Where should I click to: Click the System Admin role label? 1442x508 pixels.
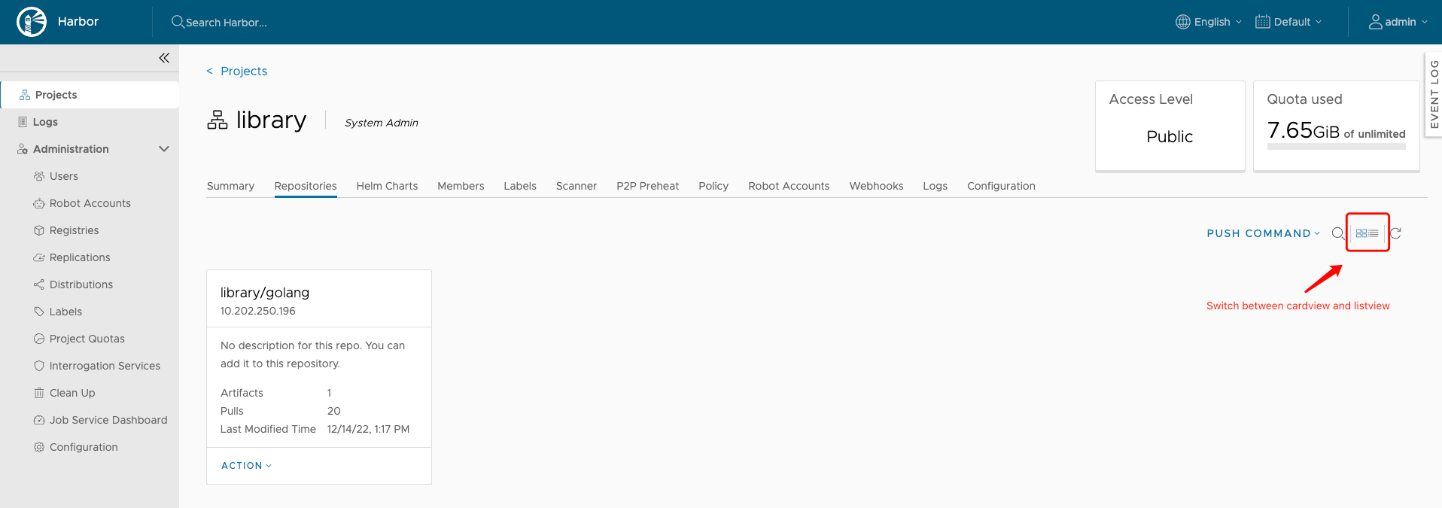pyautogui.click(x=382, y=123)
